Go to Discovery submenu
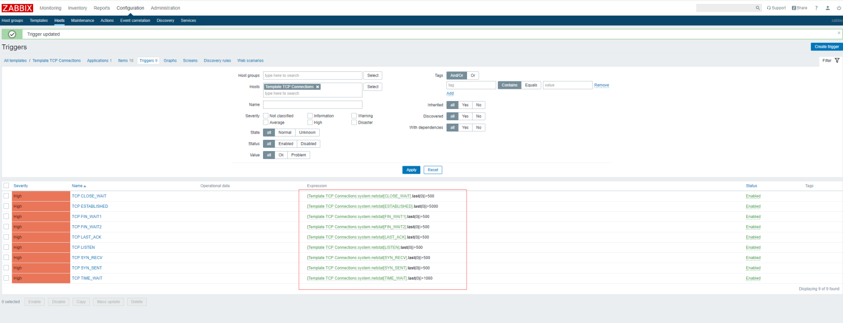Screen dimensions: 843x323 tap(165, 20)
